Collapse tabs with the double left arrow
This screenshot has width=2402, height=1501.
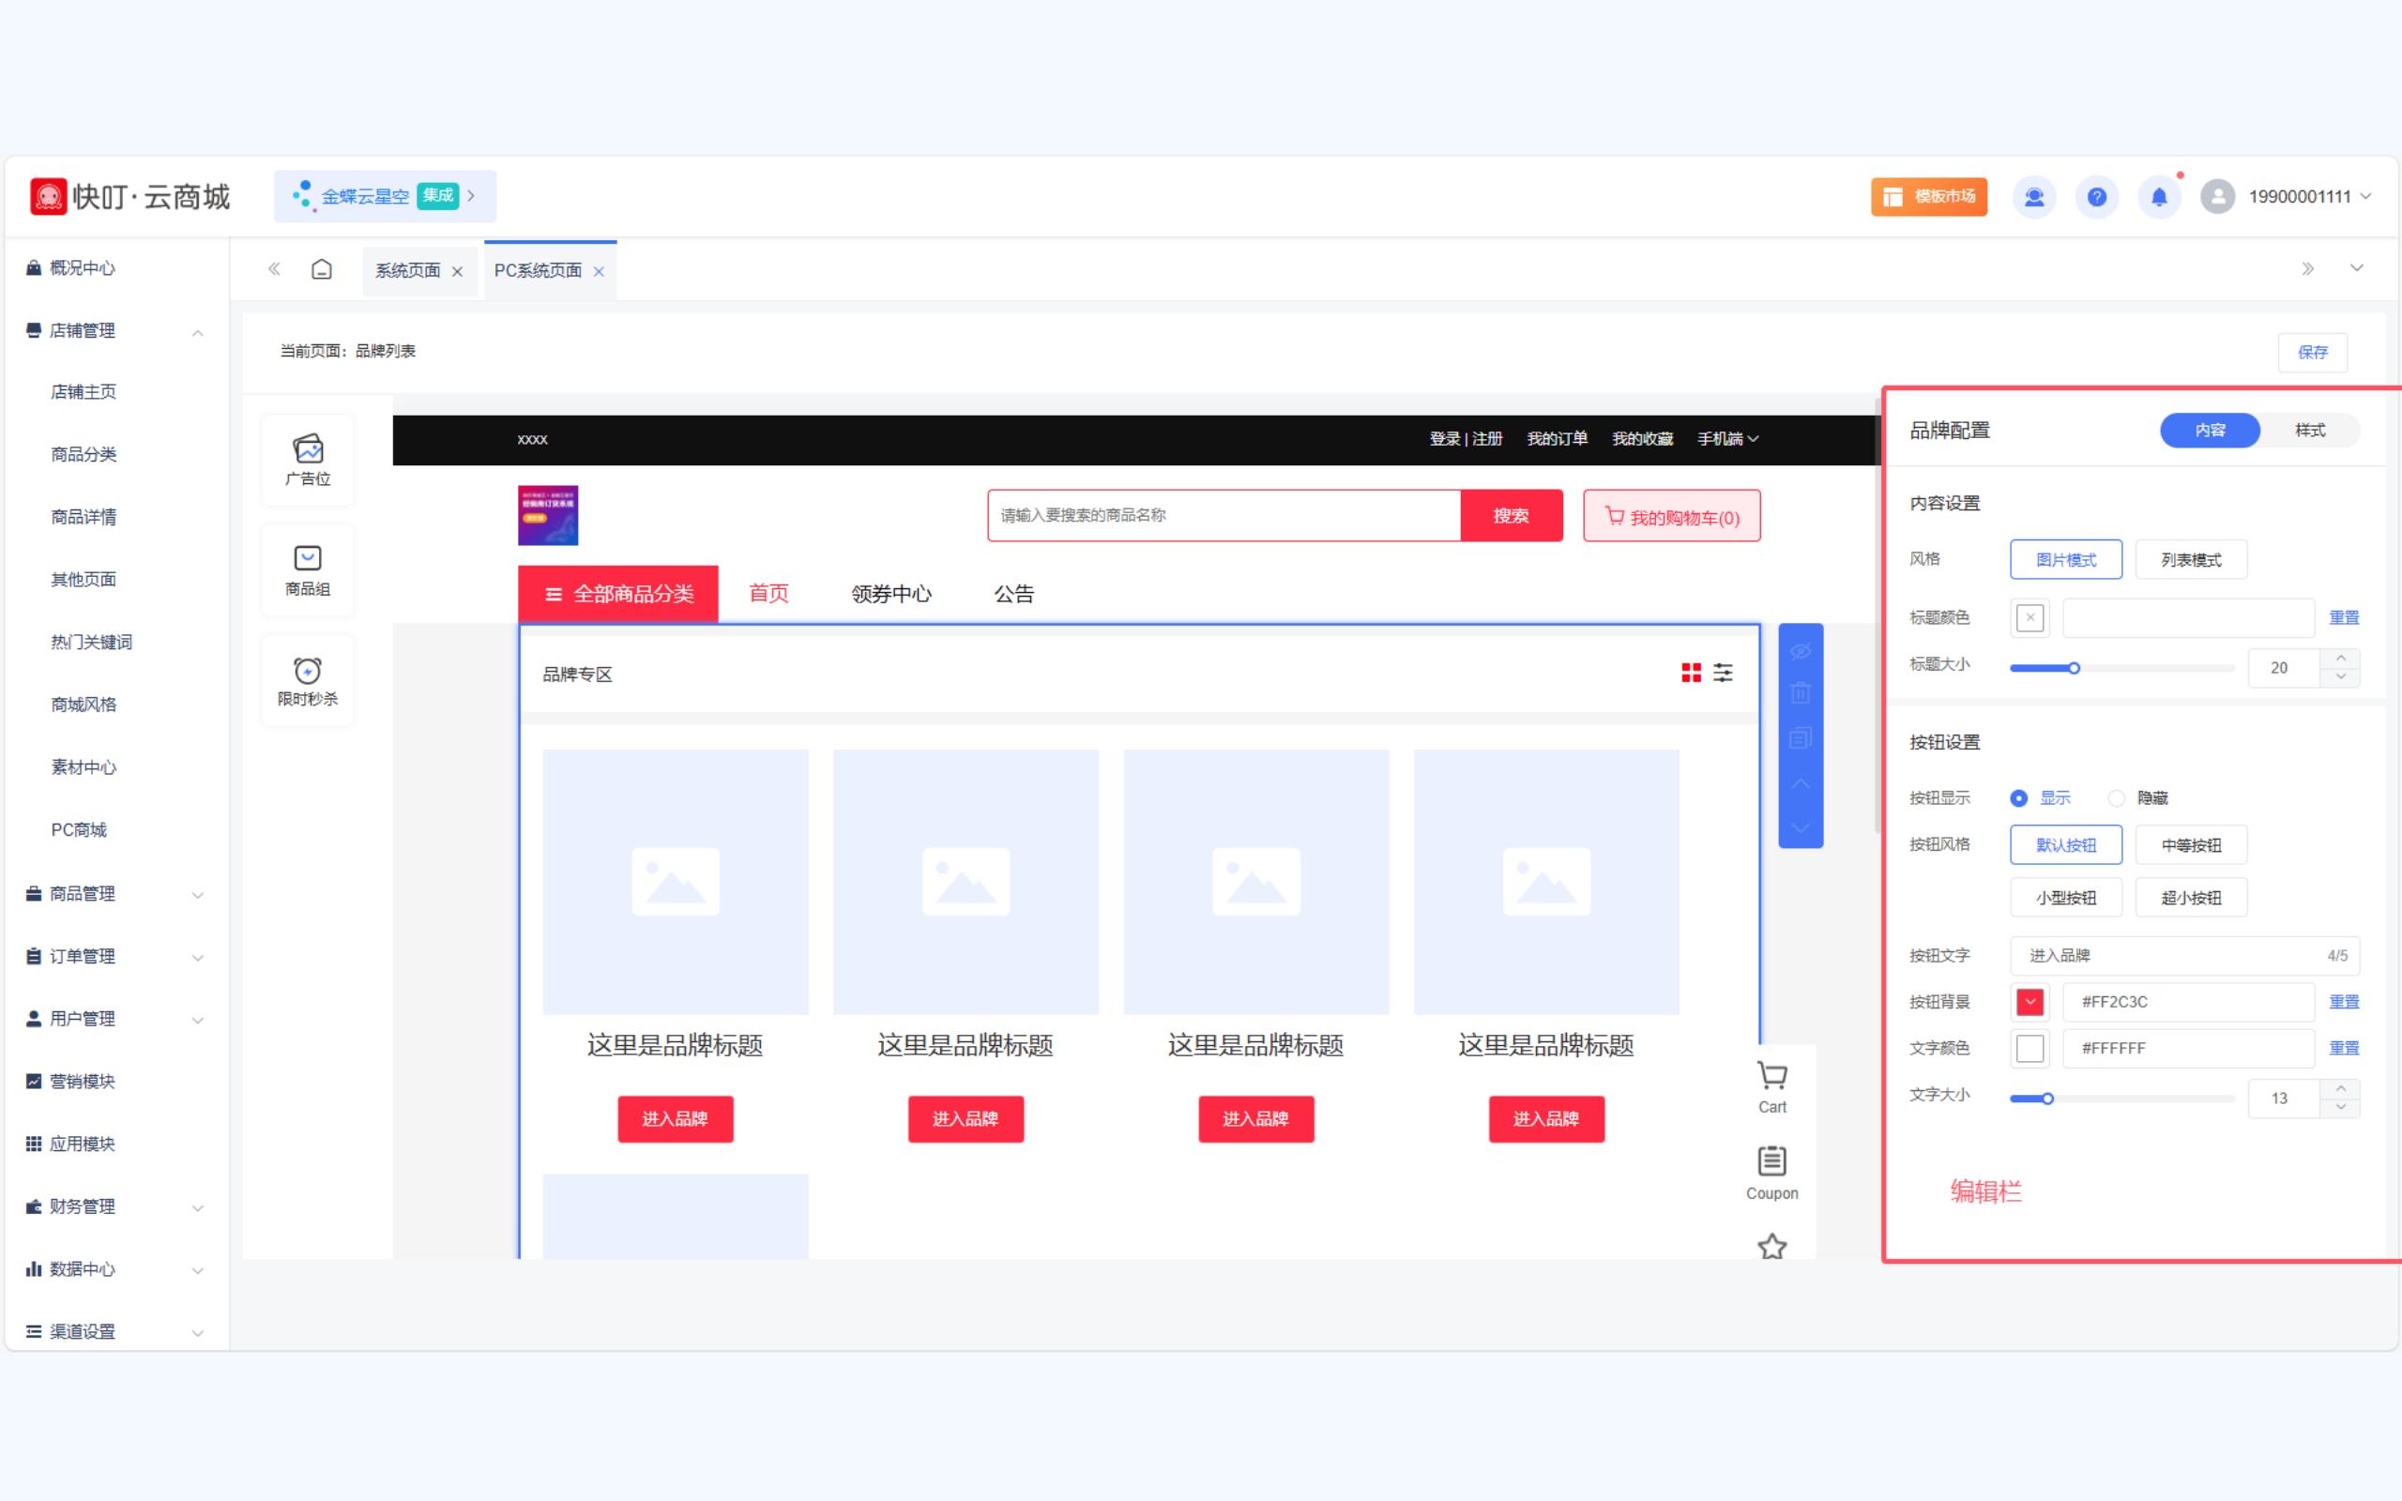275,269
